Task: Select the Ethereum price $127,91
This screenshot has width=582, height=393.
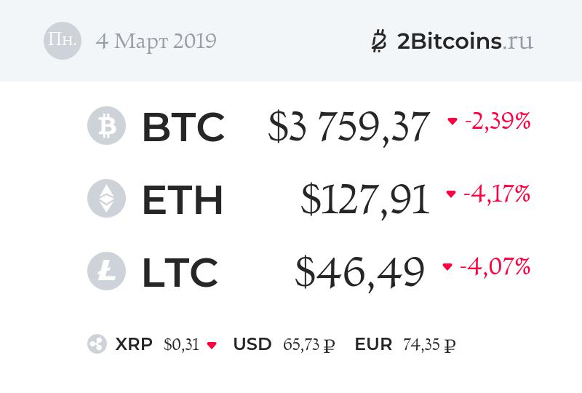Action: click(x=365, y=200)
